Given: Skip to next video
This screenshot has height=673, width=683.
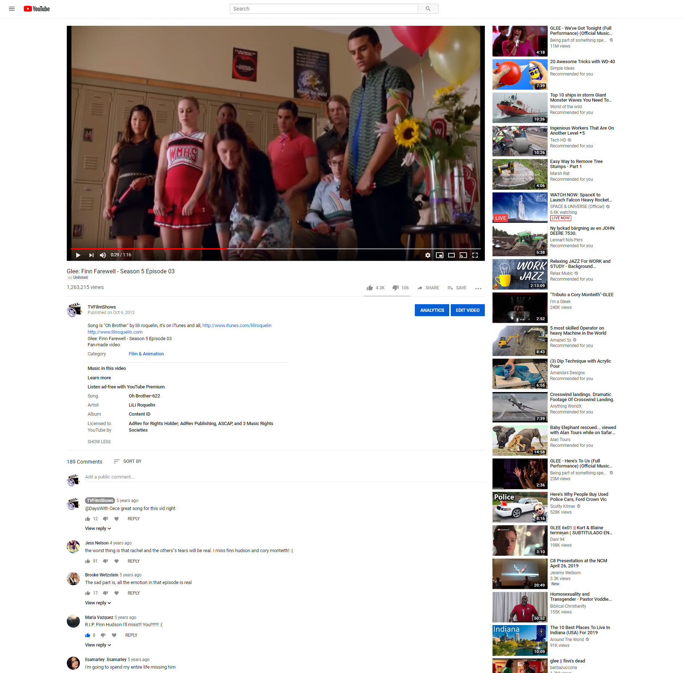Looking at the screenshot, I should pos(91,255).
